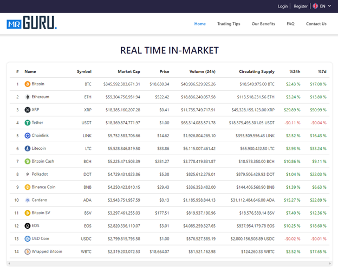This screenshot has width=338, height=273.
Task: Click the Ethereum coin icon
Action: point(28,97)
